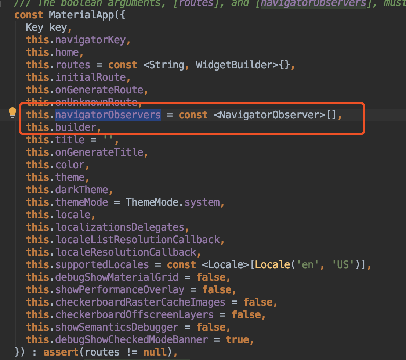Click the highlighted navigatorObservers identifier
The height and width of the screenshot is (360, 406).
coord(108,115)
